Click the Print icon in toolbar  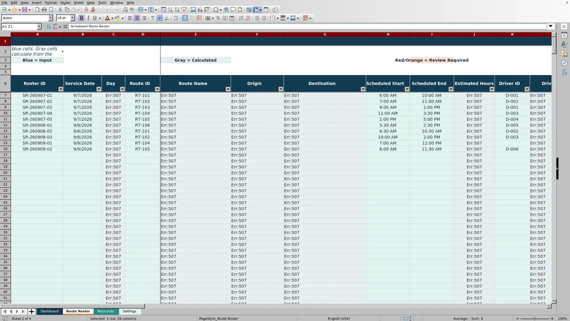(x=44, y=10)
